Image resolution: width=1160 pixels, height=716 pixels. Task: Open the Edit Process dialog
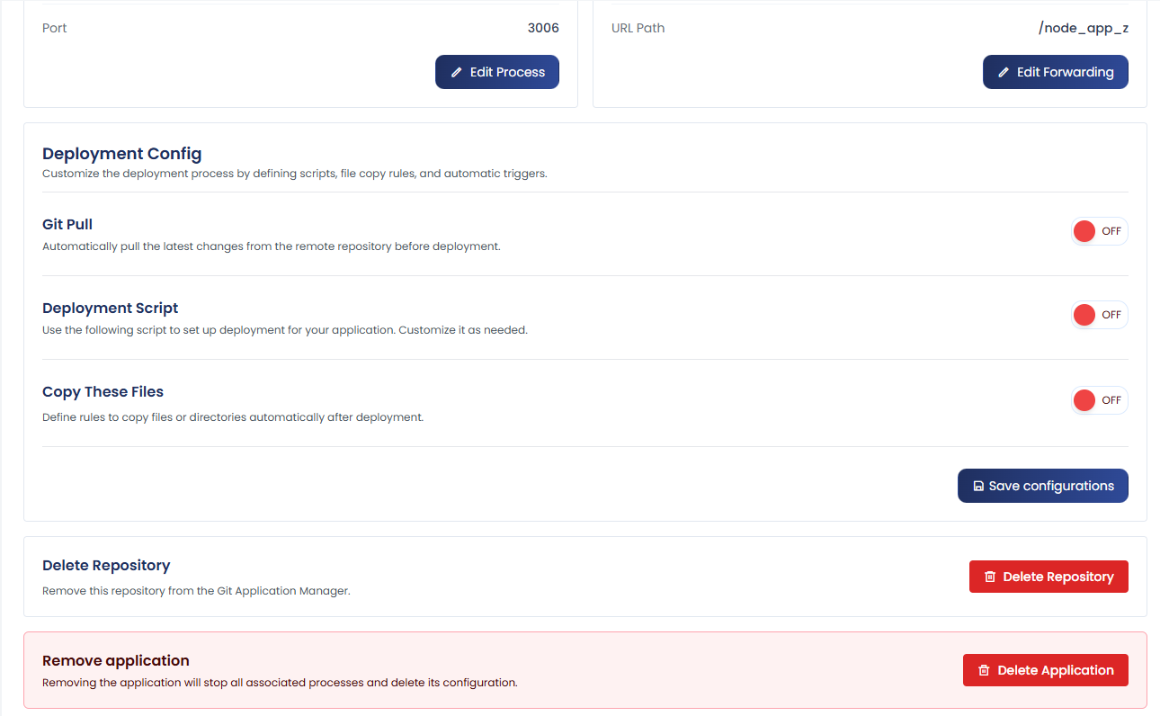tap(497, 72)
